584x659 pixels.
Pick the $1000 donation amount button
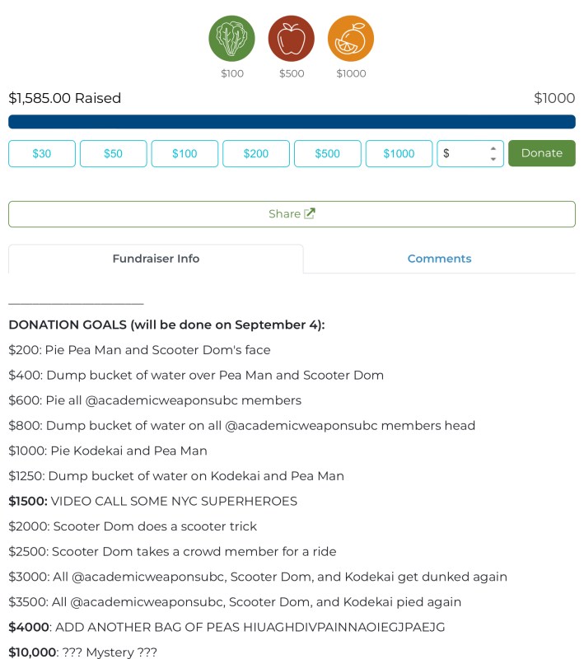[399, 154]
